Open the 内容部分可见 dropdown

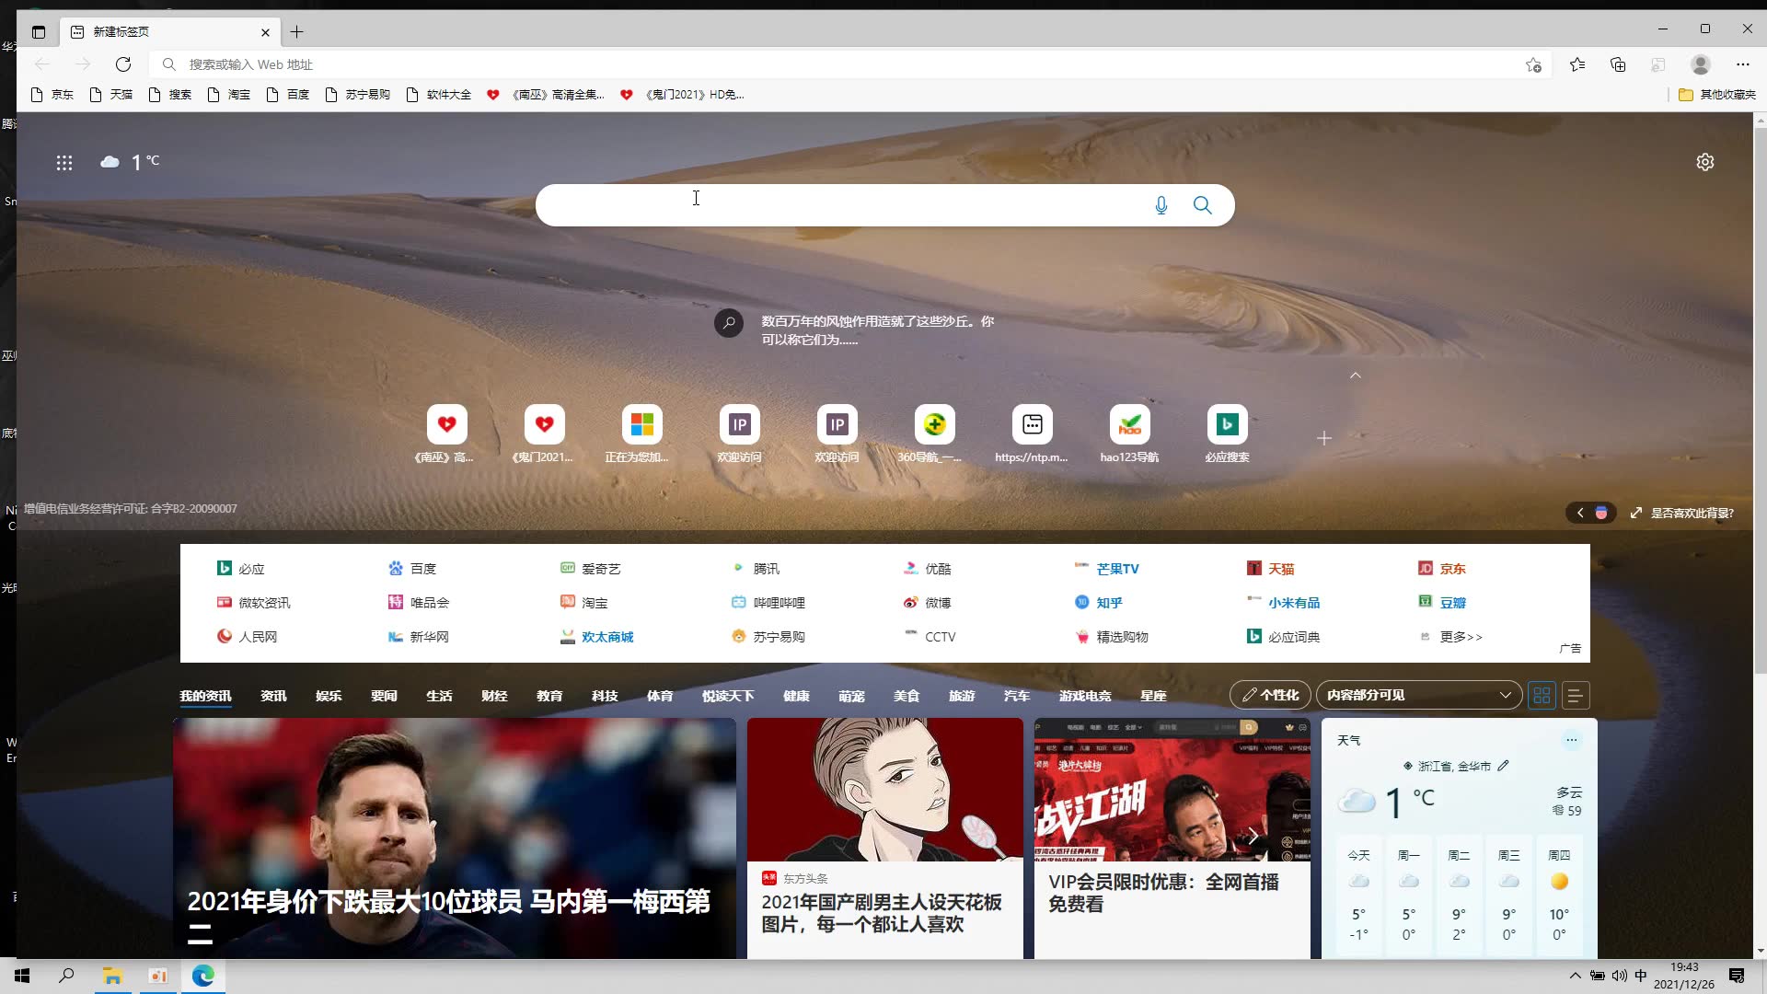1417,695
